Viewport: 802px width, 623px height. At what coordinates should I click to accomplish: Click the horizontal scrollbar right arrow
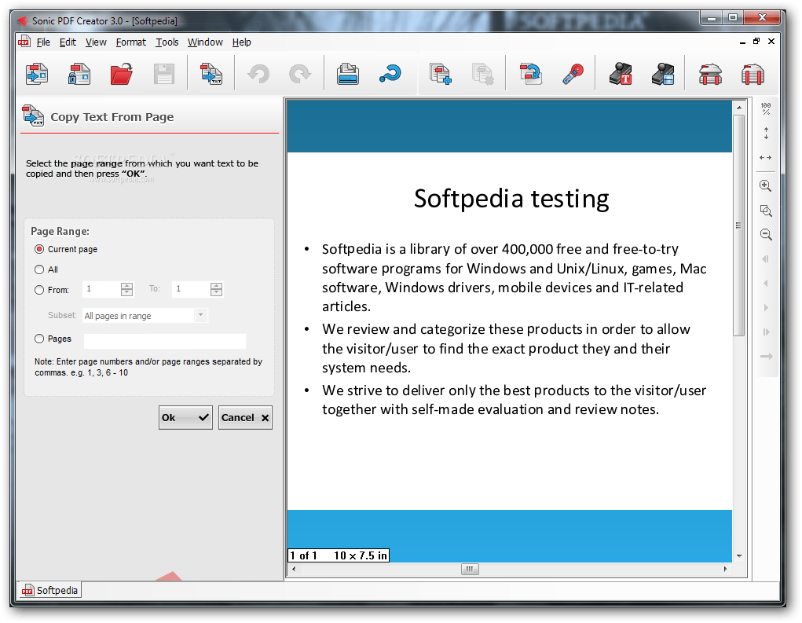725,569
